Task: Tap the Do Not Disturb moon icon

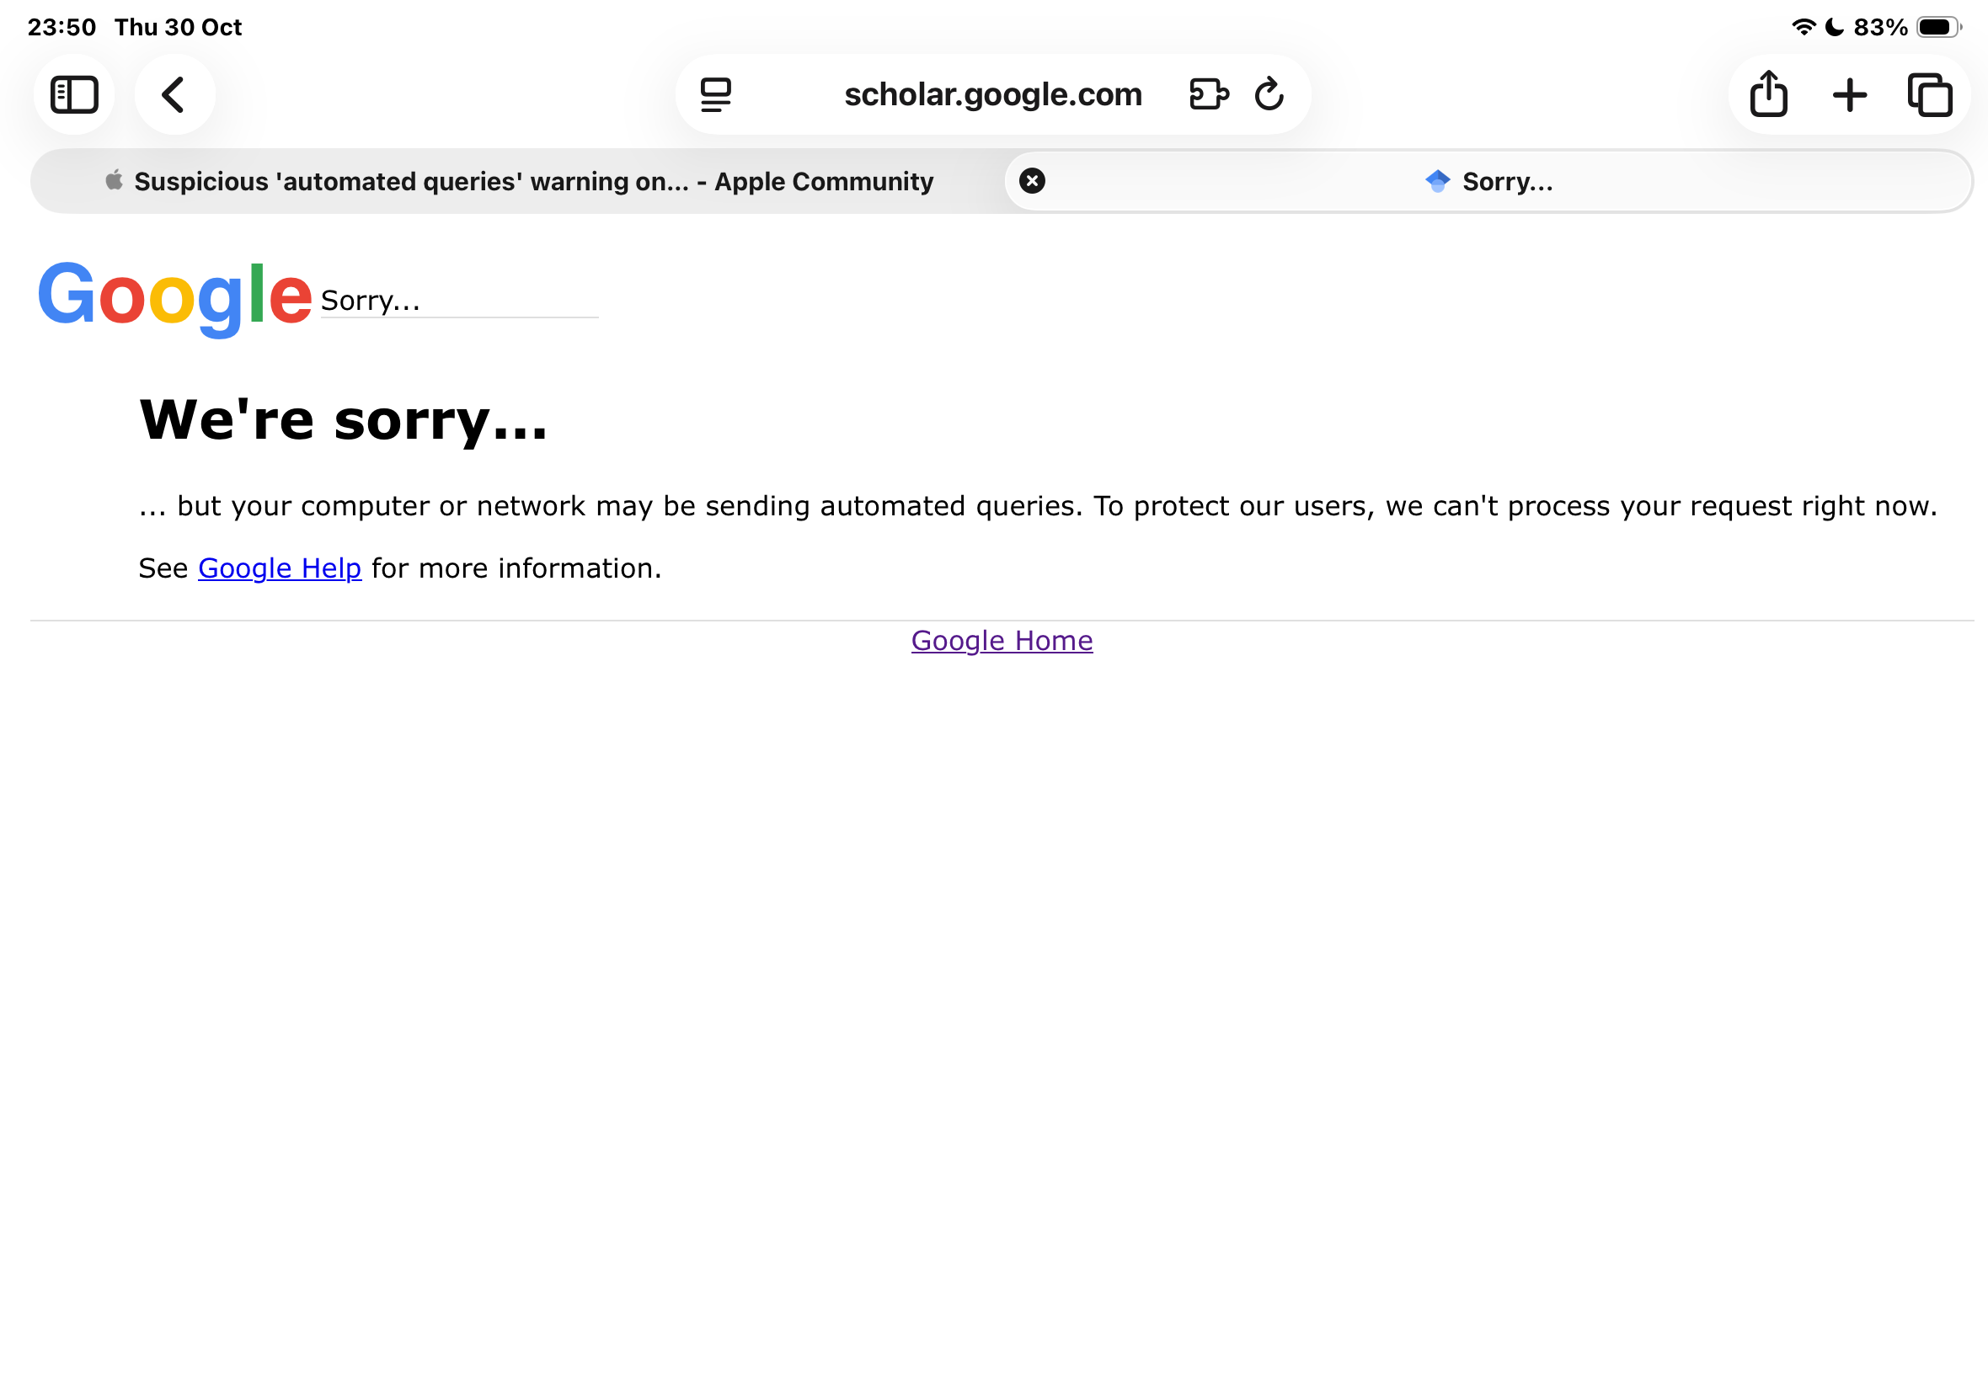Action: 1833,27
